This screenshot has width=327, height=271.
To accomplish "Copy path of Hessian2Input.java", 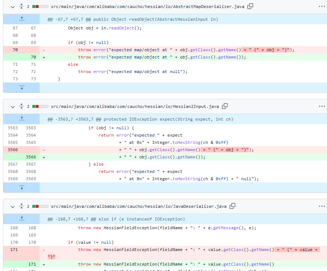I will (225, 106).
